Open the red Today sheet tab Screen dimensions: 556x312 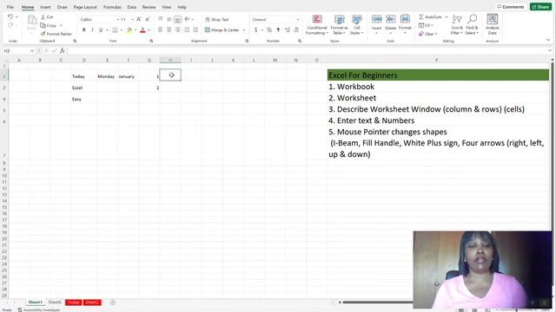pyautogui.click(x=73, y=302)
